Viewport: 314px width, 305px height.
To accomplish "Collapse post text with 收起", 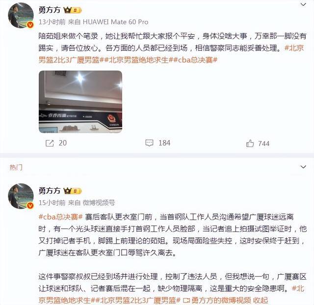I will [x=261, y=300].
